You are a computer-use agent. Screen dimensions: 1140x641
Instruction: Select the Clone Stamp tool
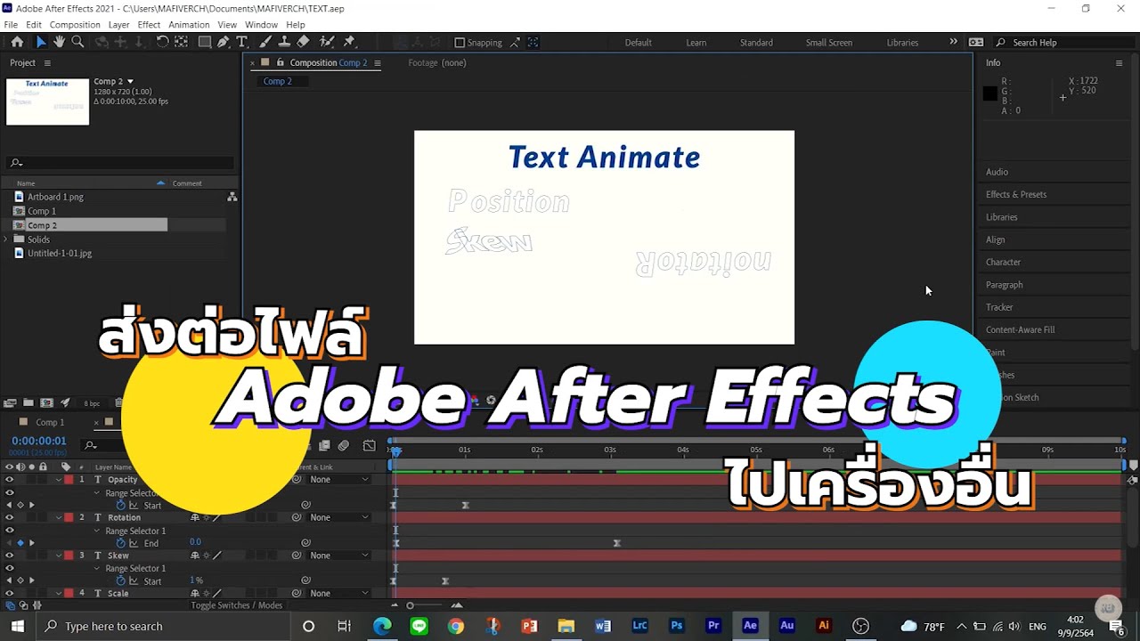pos(284,42)
